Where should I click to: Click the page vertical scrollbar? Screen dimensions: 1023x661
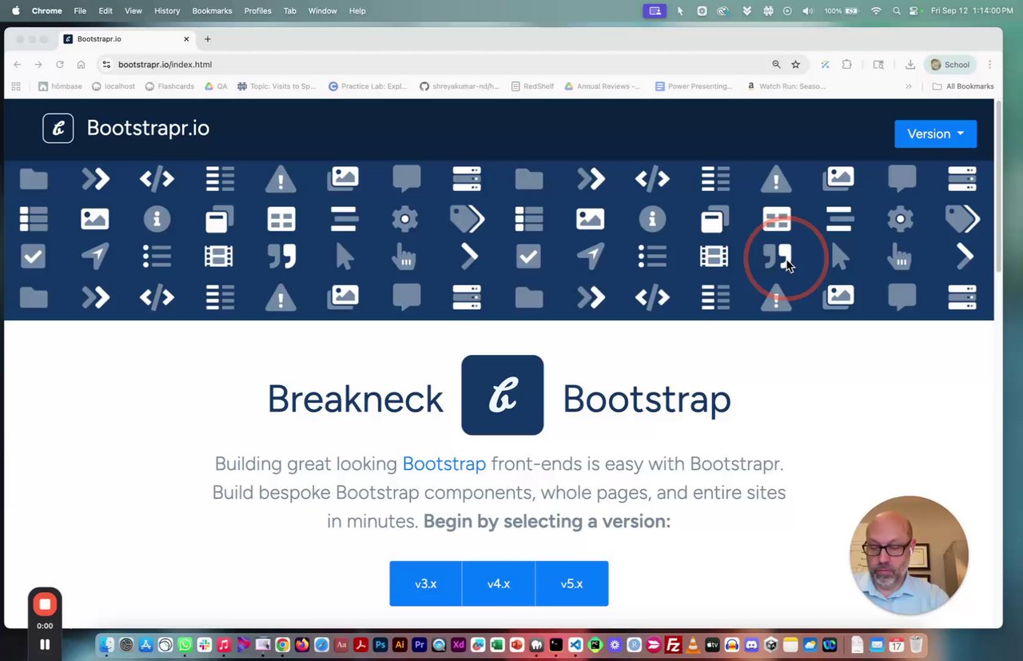(x=997, y=185)
